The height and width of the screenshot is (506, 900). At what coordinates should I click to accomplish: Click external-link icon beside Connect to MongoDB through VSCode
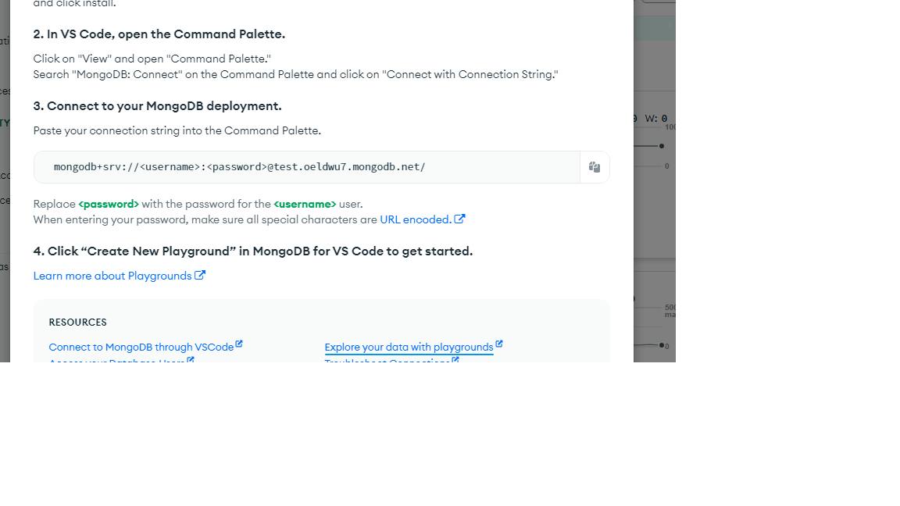click(x=239, y=344)
